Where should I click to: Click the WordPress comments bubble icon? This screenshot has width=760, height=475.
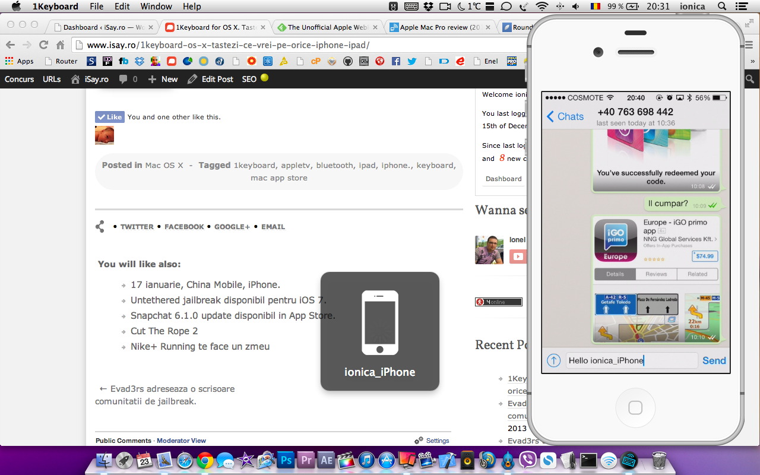click(123, 79)
